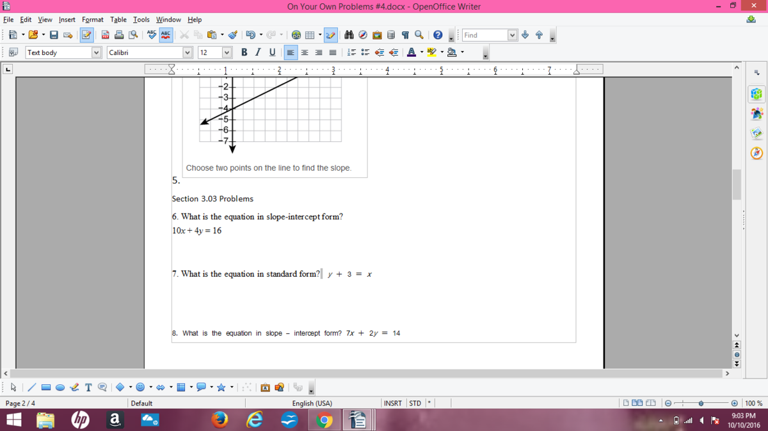Expand the font size 12 dropdown
Image resolution: width=768 pixels, height=431 pixels.
[x=227, y=52]
